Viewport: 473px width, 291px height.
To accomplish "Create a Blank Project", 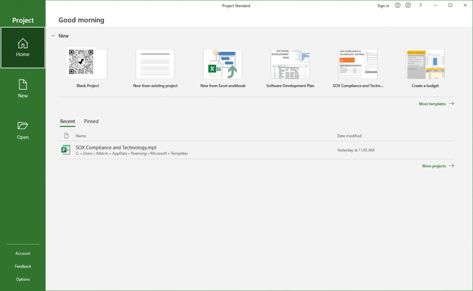I will coord(87,64).
